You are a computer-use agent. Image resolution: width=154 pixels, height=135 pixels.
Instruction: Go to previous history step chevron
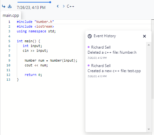pyautogui.click(x=58, y=6)
